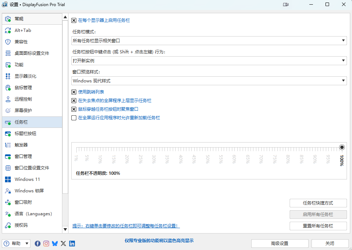Expand the 任务栏模式 dropdown
This screenshot has width=352, height=250.
209,41
